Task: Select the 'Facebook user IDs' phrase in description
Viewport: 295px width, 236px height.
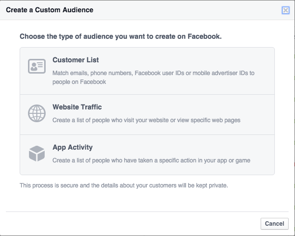Action: [x=160, y=73]
